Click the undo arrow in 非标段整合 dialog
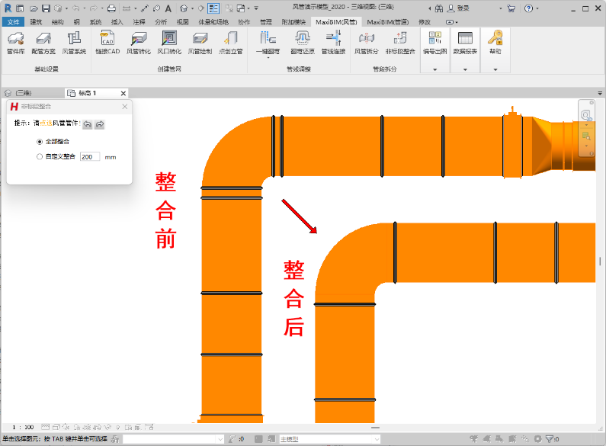This screenshot has width=606, height=446. (87, 124)
